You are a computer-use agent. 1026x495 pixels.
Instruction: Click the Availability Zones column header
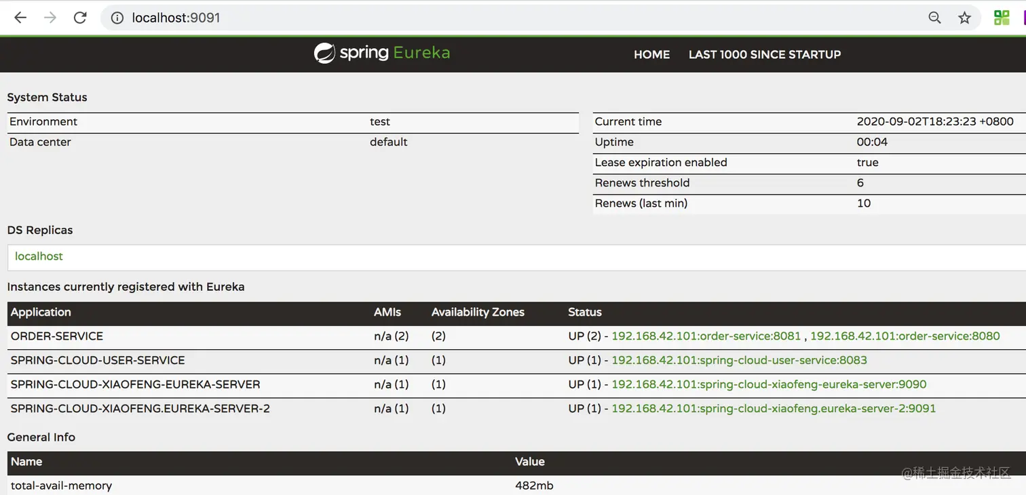point(478,312)
